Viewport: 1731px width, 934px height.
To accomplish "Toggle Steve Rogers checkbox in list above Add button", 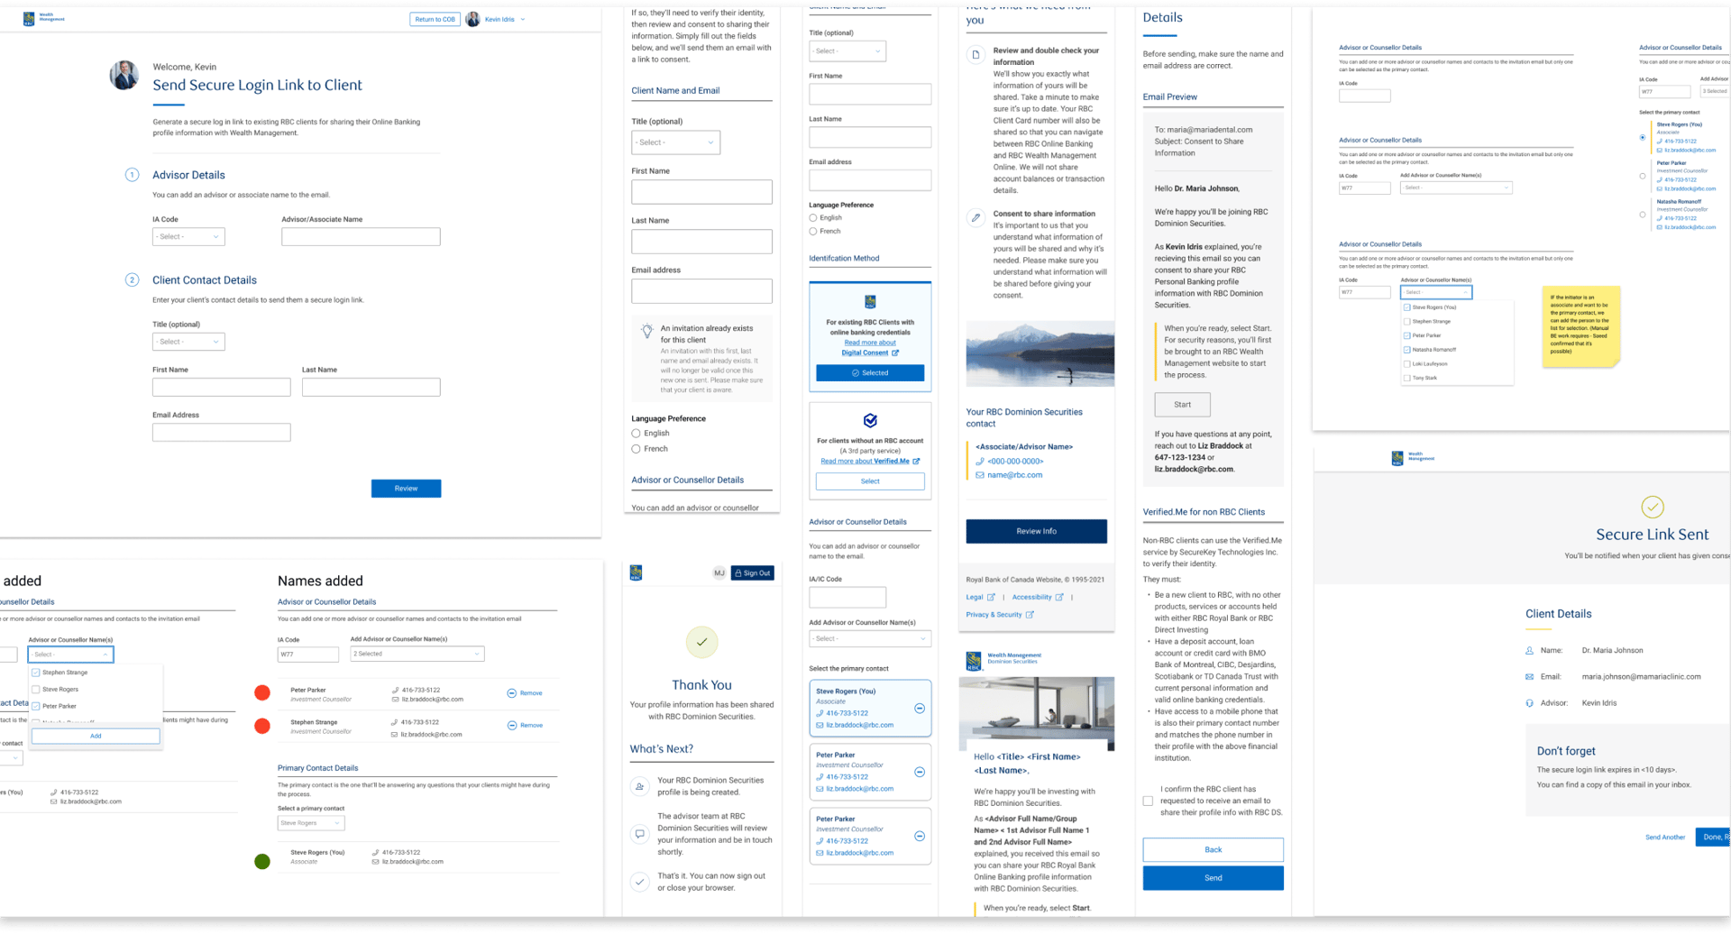I will click(x=36, y=690).
